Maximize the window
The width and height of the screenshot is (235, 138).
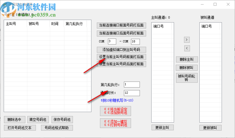(215, 4)
